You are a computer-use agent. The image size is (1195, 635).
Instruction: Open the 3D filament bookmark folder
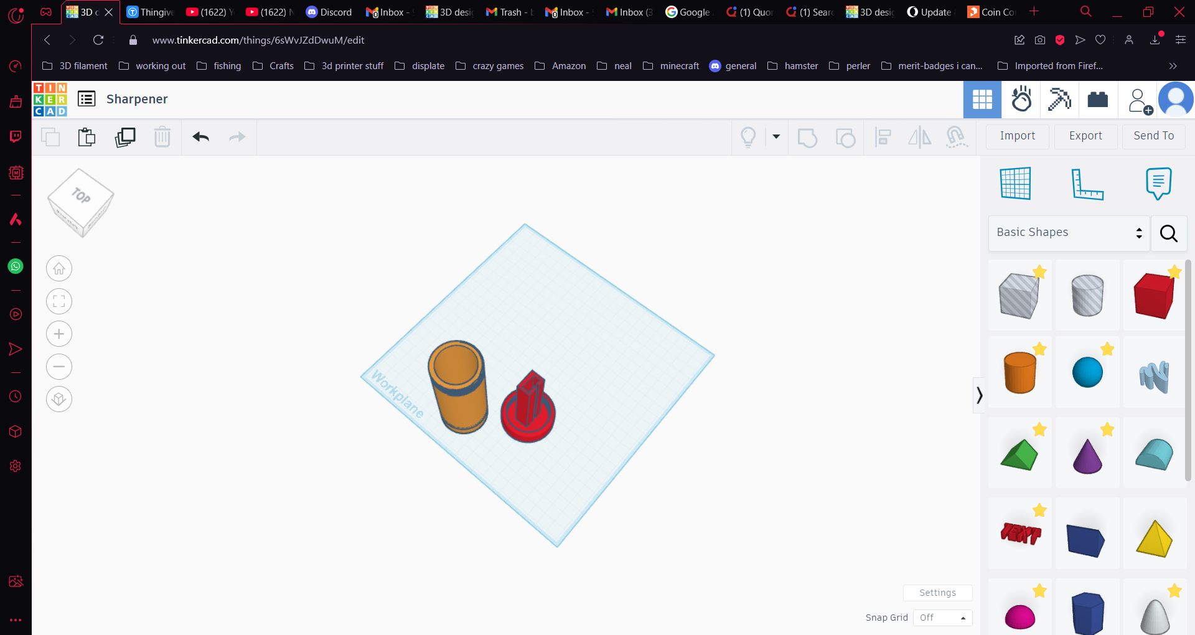75,66
